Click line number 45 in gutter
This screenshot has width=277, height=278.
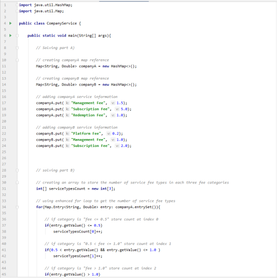(4, 275)
